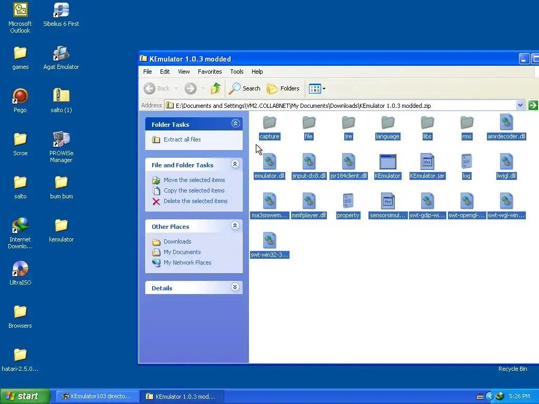539x404 pixels.
Task: Collapse the File and Folder Tasks panel
Action: (x=235, y=164)
